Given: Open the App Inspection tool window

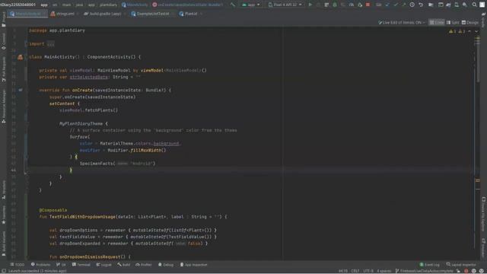Looking at the screenshot, I should click(x=194, y=265).
